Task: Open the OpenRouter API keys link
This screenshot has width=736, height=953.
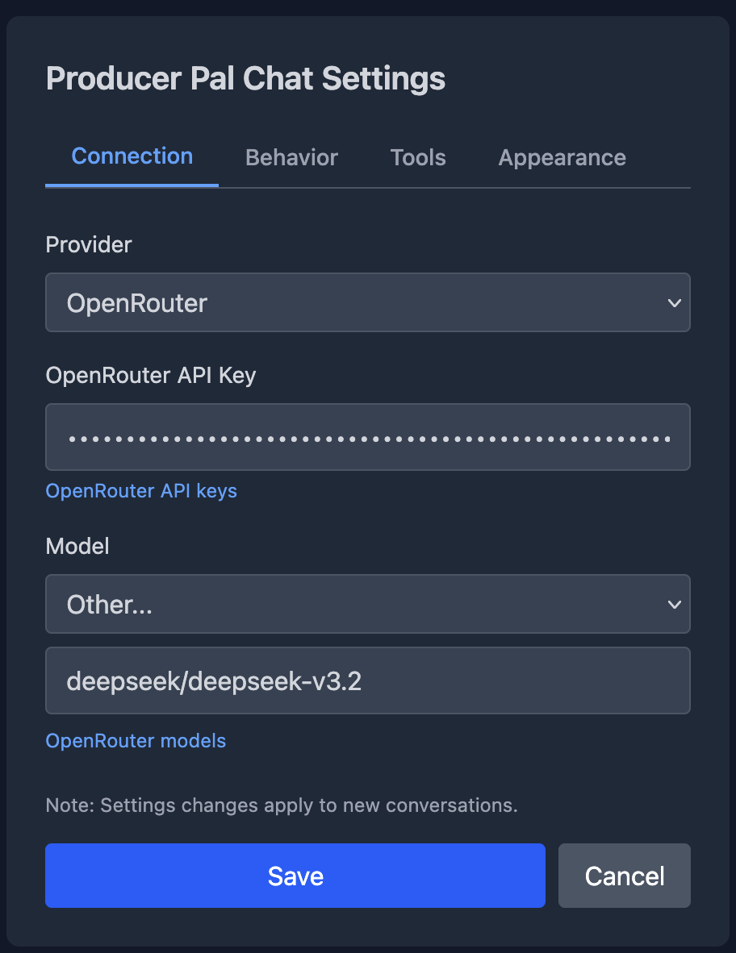Action: click(140, 491)
